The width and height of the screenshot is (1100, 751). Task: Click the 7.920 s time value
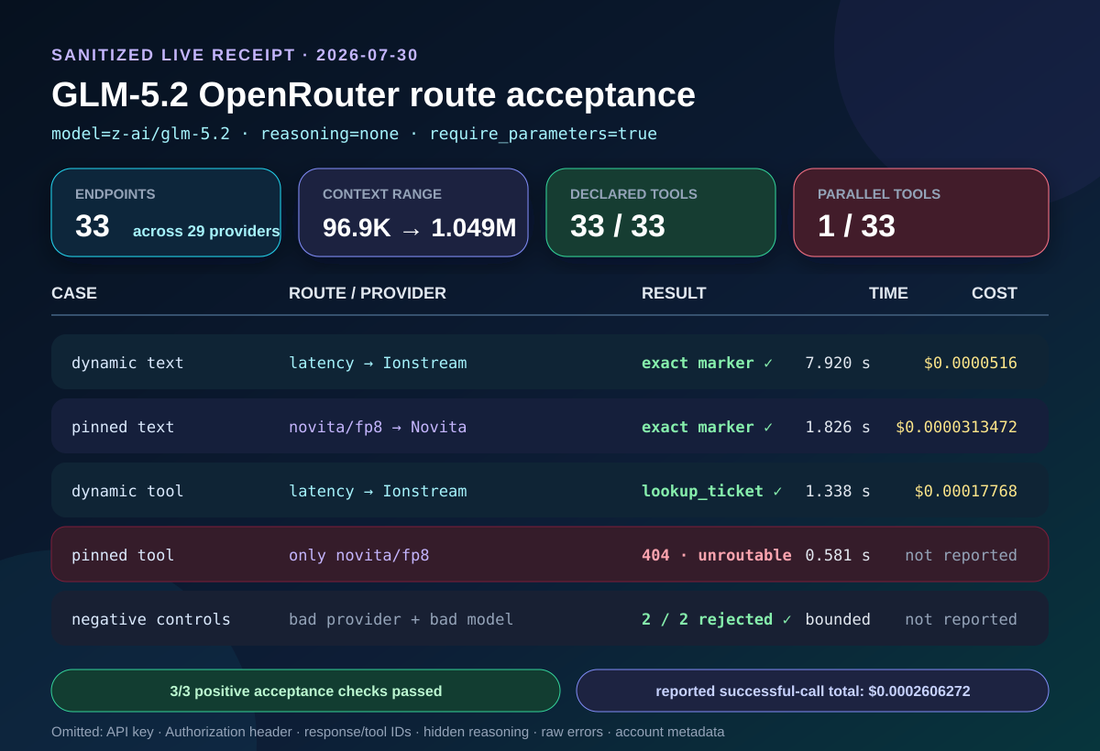(838, 363)
